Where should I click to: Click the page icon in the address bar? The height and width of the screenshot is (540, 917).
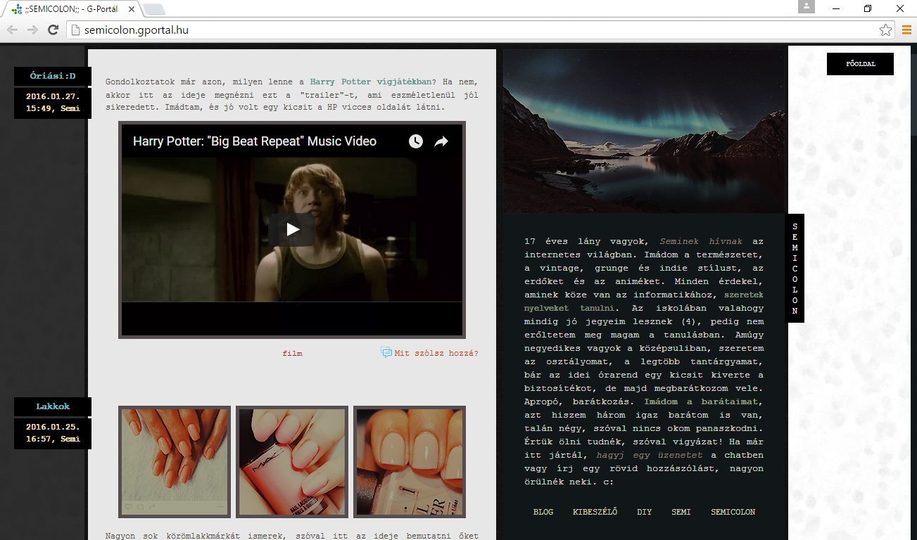pyautogui.click(x=76, y=30)
